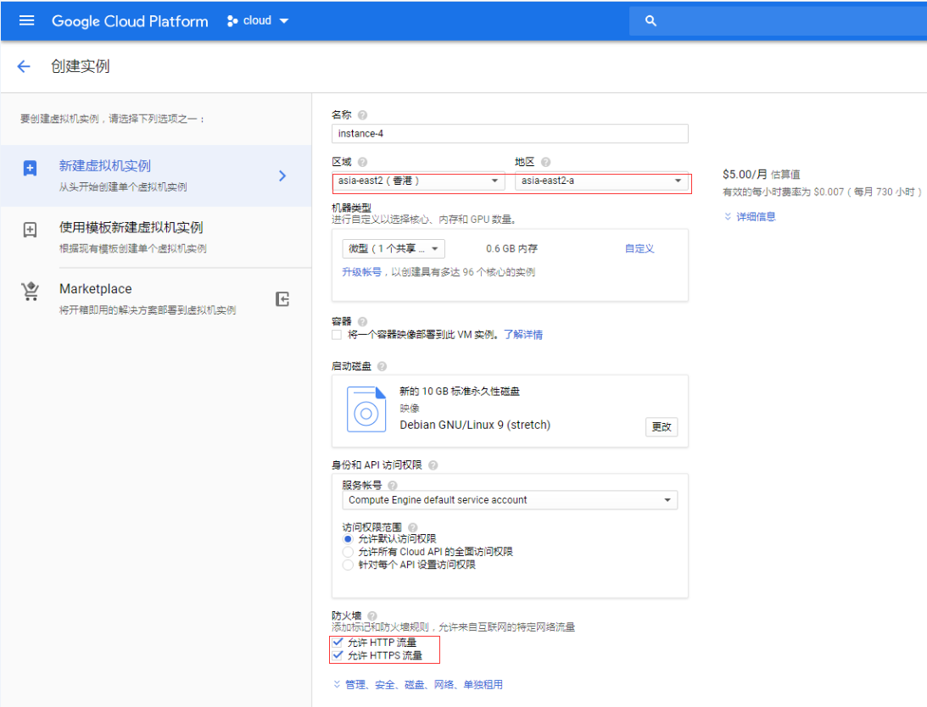The width and height of the screenshot is (927, 707).
Task: Click help icon next to 区域
Action: [362, 162]
